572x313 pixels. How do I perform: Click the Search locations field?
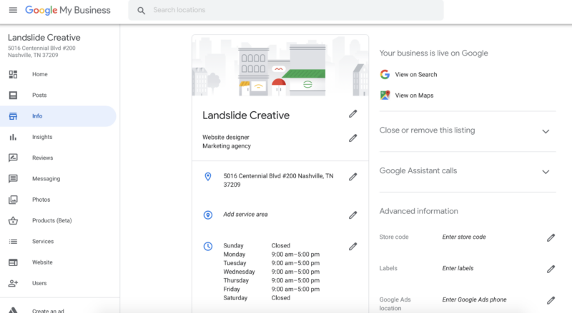click(x=286, y=10)
